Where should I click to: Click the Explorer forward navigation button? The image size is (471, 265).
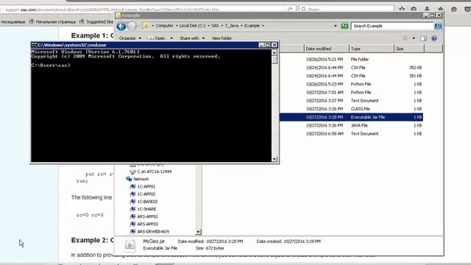132,26
